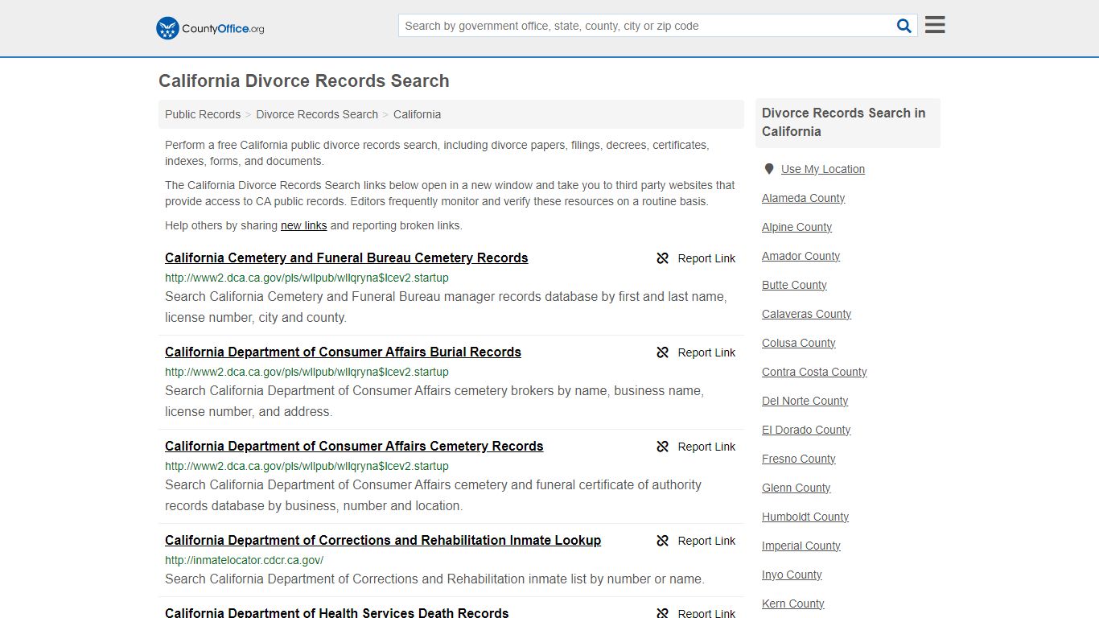Open the new links hyperlink
This screenshot has height=618, width=1099.
click(x=303, y=225)
